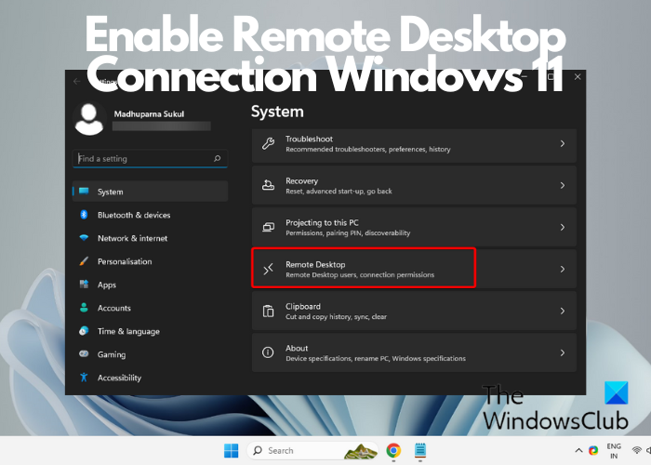Open Time & language settings

click(150, 331)
